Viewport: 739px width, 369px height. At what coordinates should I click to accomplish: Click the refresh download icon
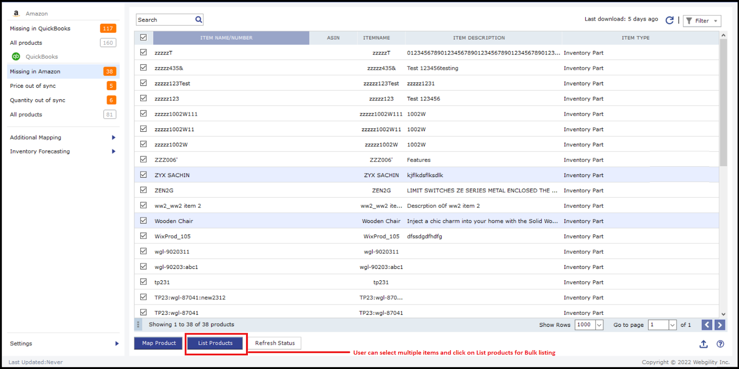pyautogui.click(x=670, y=20)
